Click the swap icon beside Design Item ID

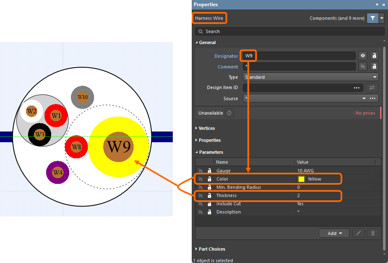372,87
